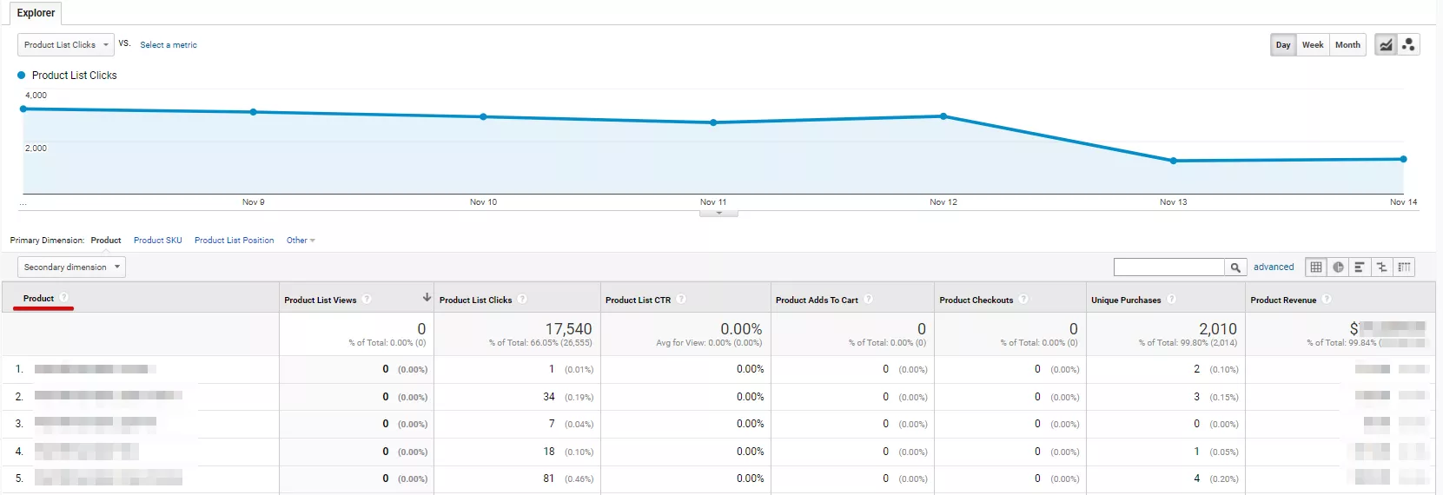Click the Nov 14 data point on chart
This screenshot has width=1443, height=495.
1403,159
